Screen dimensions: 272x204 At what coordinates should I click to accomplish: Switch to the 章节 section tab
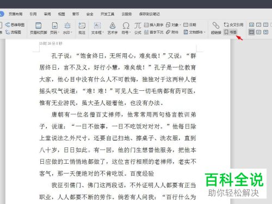[76, 14]
